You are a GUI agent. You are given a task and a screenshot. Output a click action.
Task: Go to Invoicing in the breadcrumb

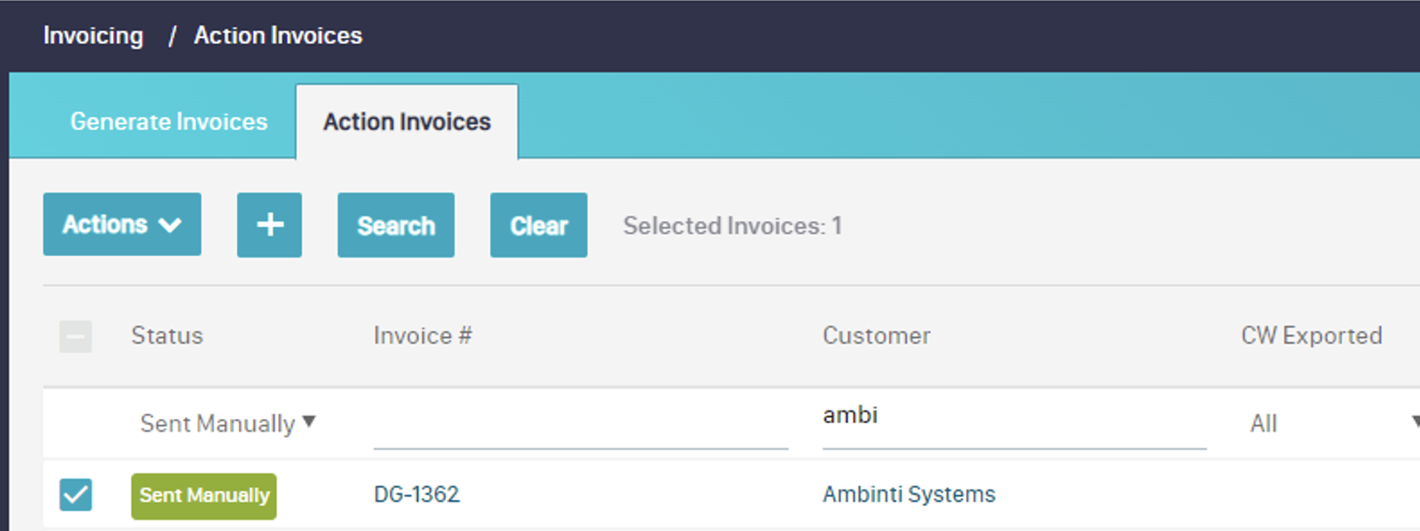(x=93, y=35)
